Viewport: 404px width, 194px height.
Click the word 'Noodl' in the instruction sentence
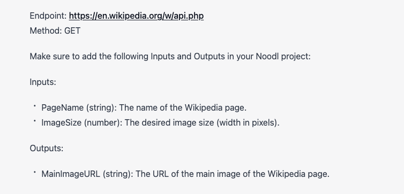pyautogui.click(x=267, y=56)
